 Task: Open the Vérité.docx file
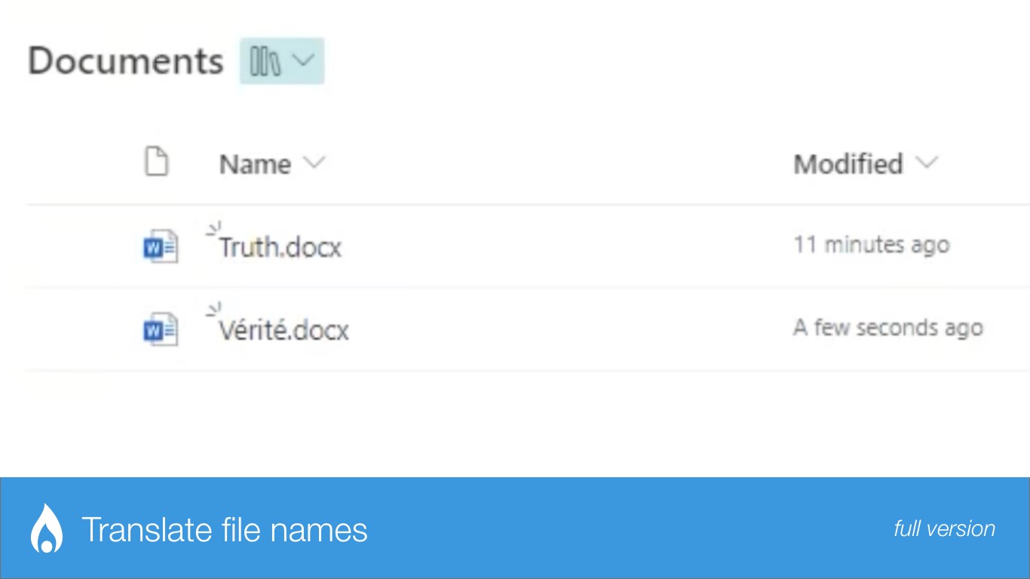284,330
